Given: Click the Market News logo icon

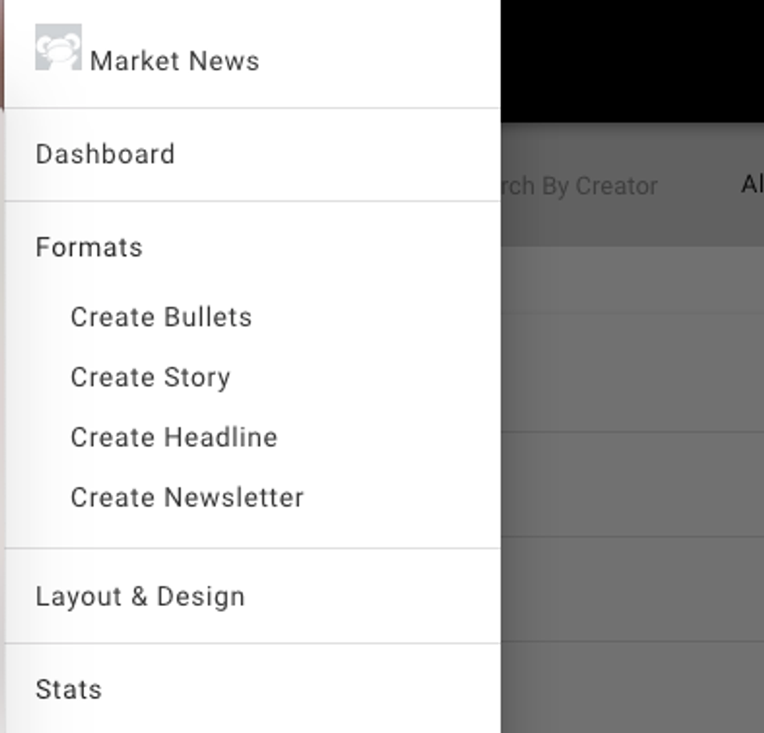Looking at the screenshot, I should click(x=58, y=47).
